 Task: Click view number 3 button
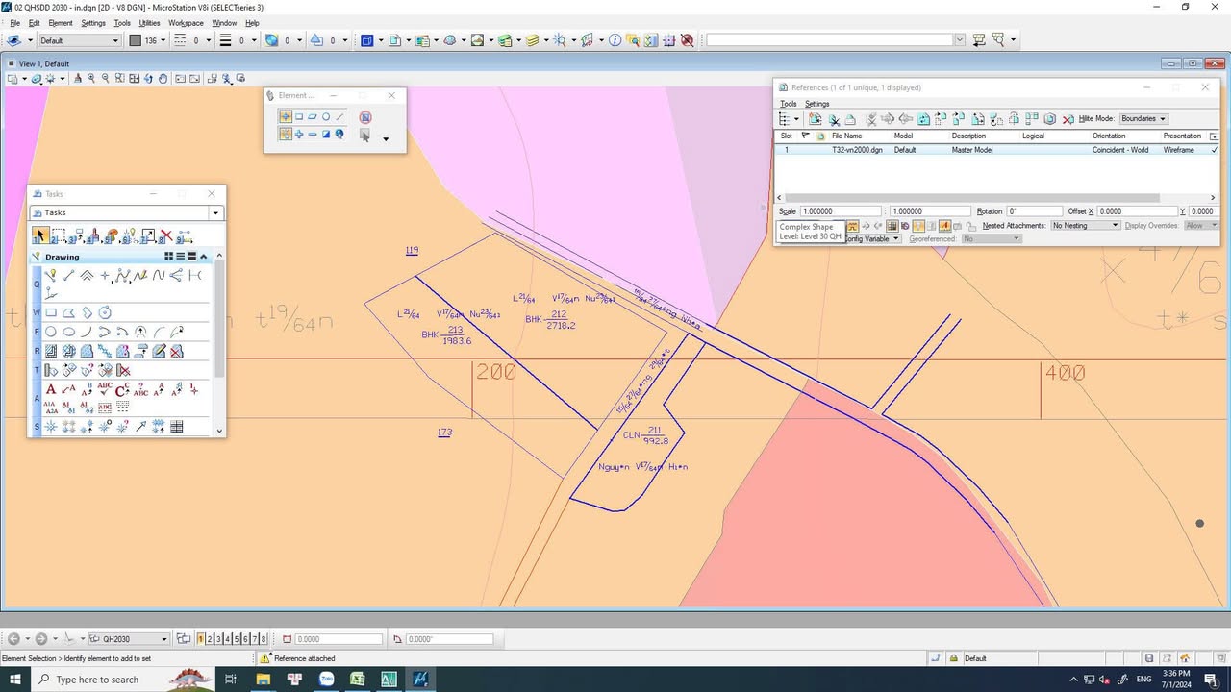[x=219, y=639]
